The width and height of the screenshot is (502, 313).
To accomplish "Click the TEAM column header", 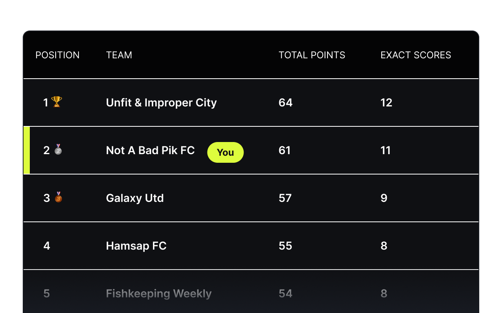I will coord(119,55).
